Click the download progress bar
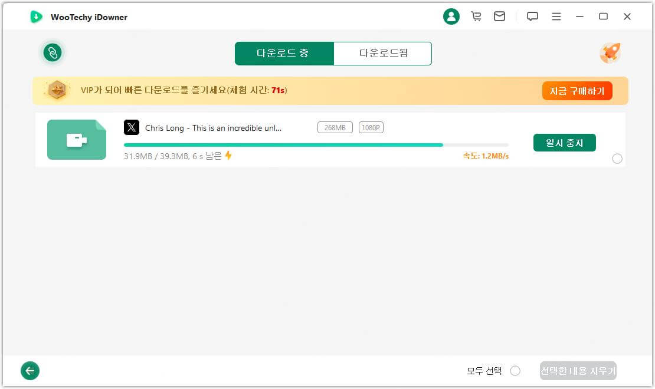The image size is (655, 389). 316,145
